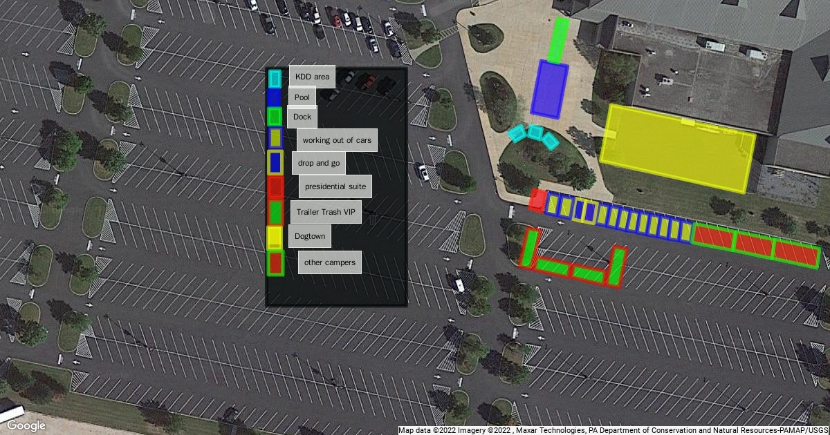The height and width of the screenshot is (435, 830).
Task: Click the yellow Dogtown legend swatch
Action: [275, 237]
